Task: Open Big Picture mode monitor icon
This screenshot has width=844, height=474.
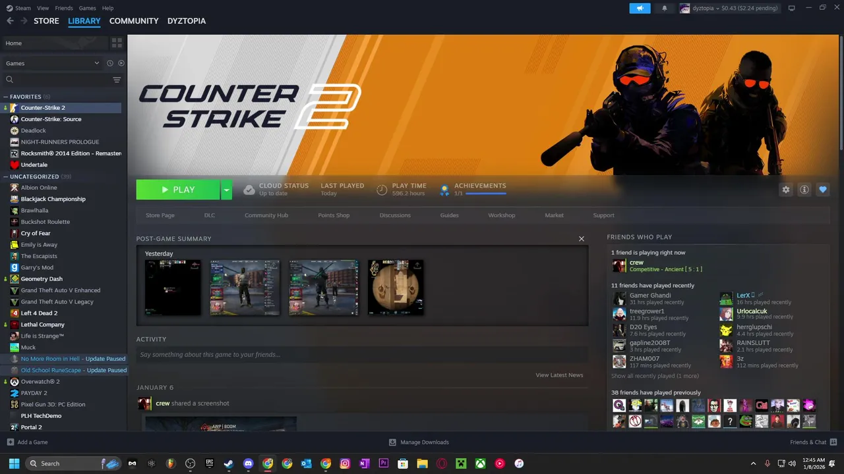Action: click(x=792, y=8)
